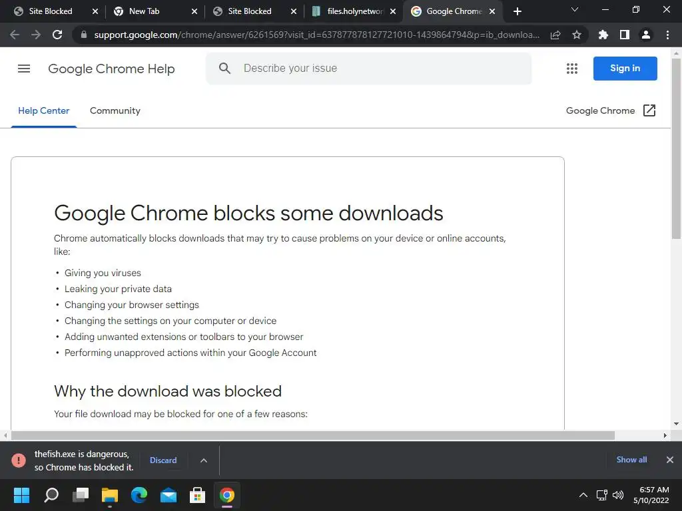The image size is (682, 511).
Task: Open Mail app from taskbar
Action: point(169,495)
